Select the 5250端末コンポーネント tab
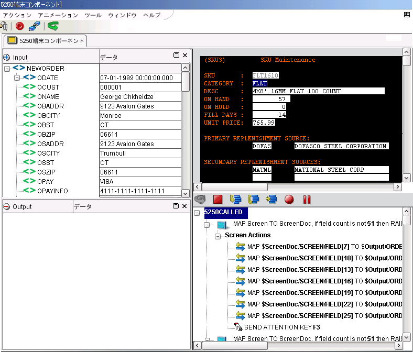413x352 pixels. [x=45, y=41]
